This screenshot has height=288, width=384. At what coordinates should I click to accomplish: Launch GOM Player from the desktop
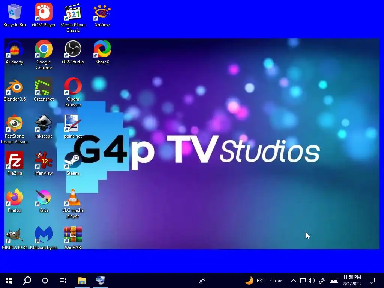point(43,15)
